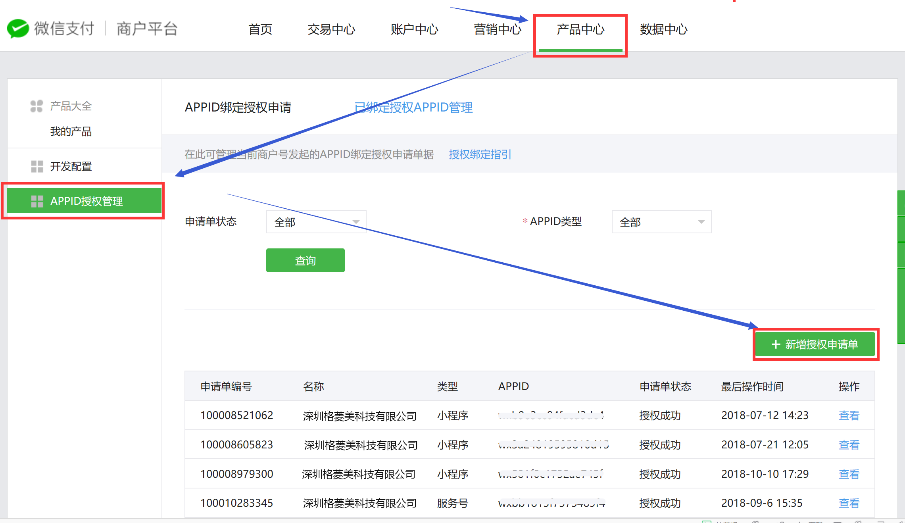Click the WeChat Pay logo icon

18,29
